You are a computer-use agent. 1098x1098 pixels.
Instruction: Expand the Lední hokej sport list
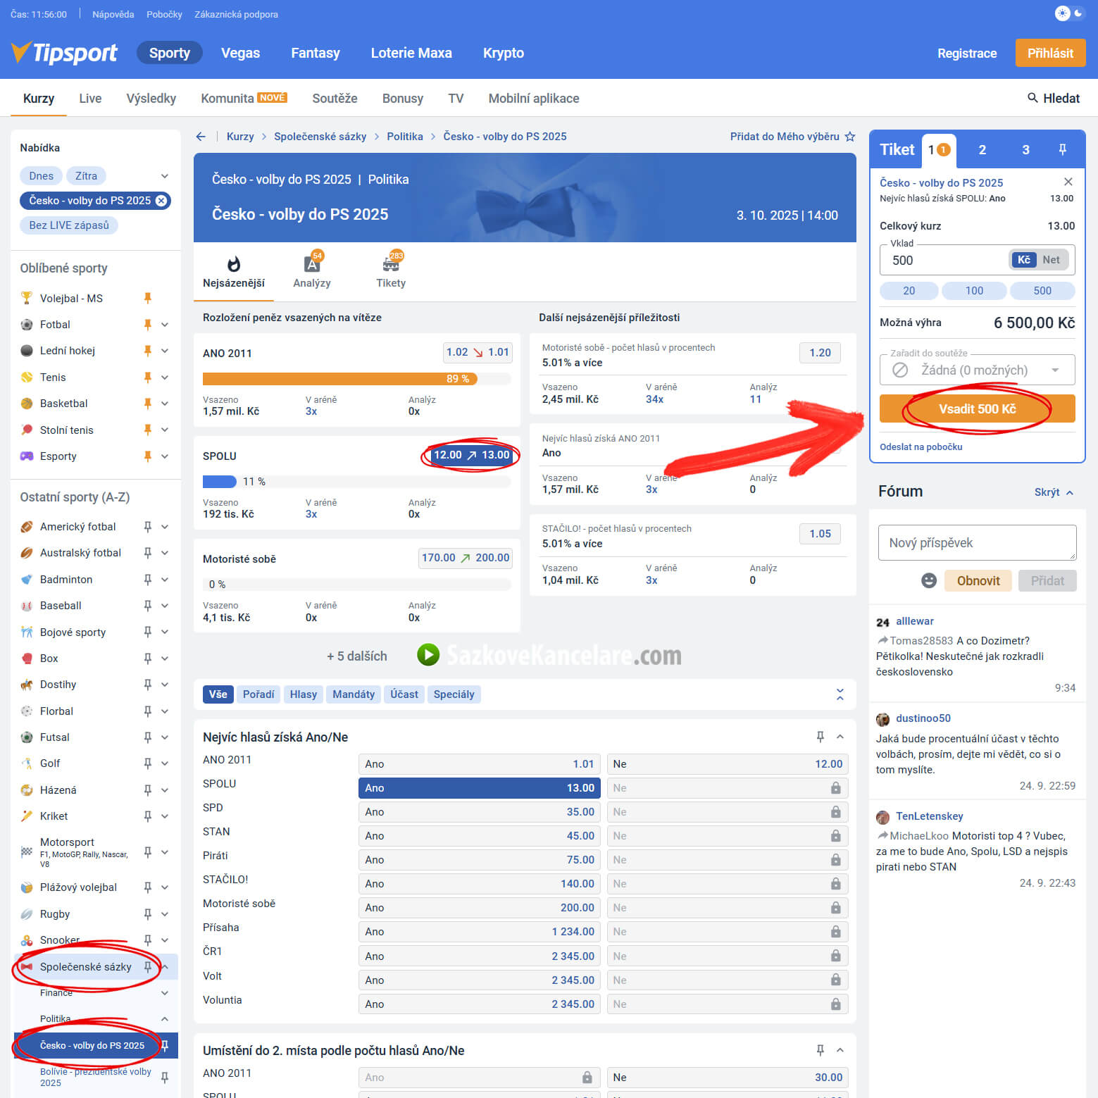[165, 351]
